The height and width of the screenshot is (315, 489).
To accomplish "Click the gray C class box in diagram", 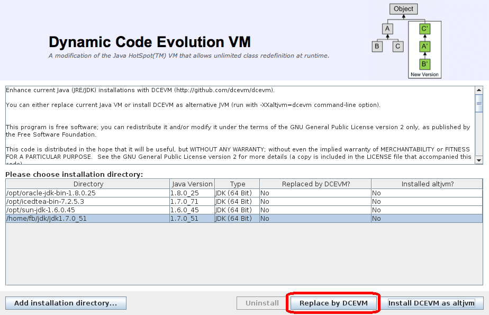I will tap(397, 47).
